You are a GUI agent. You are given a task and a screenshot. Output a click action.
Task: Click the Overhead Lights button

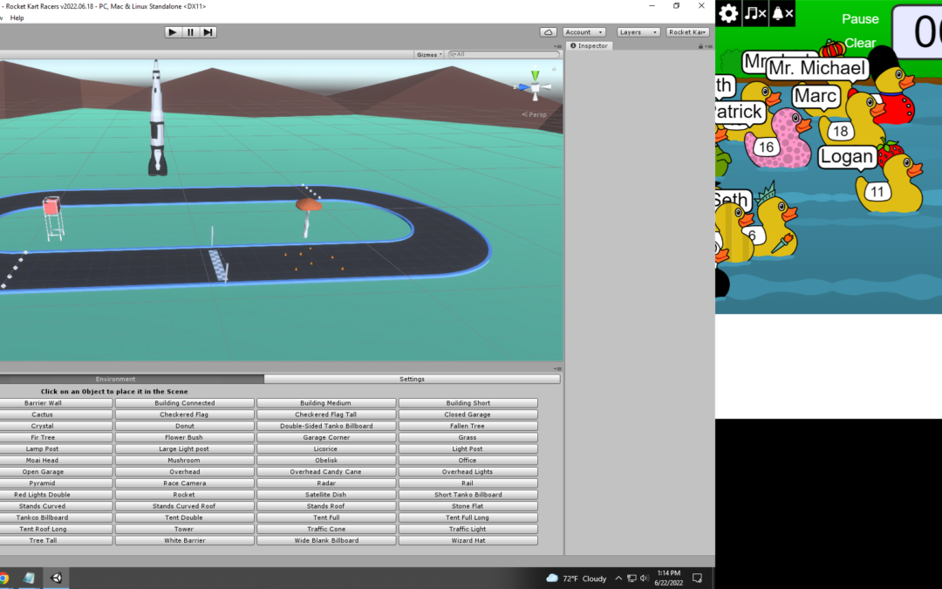tap(468, 472)
